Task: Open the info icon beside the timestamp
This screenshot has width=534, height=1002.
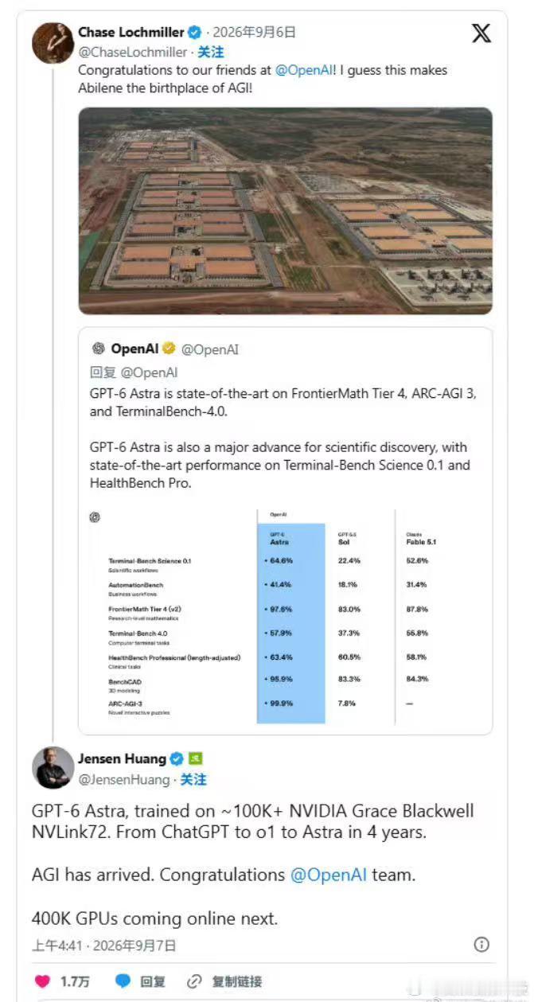Action: click(481, 945)
